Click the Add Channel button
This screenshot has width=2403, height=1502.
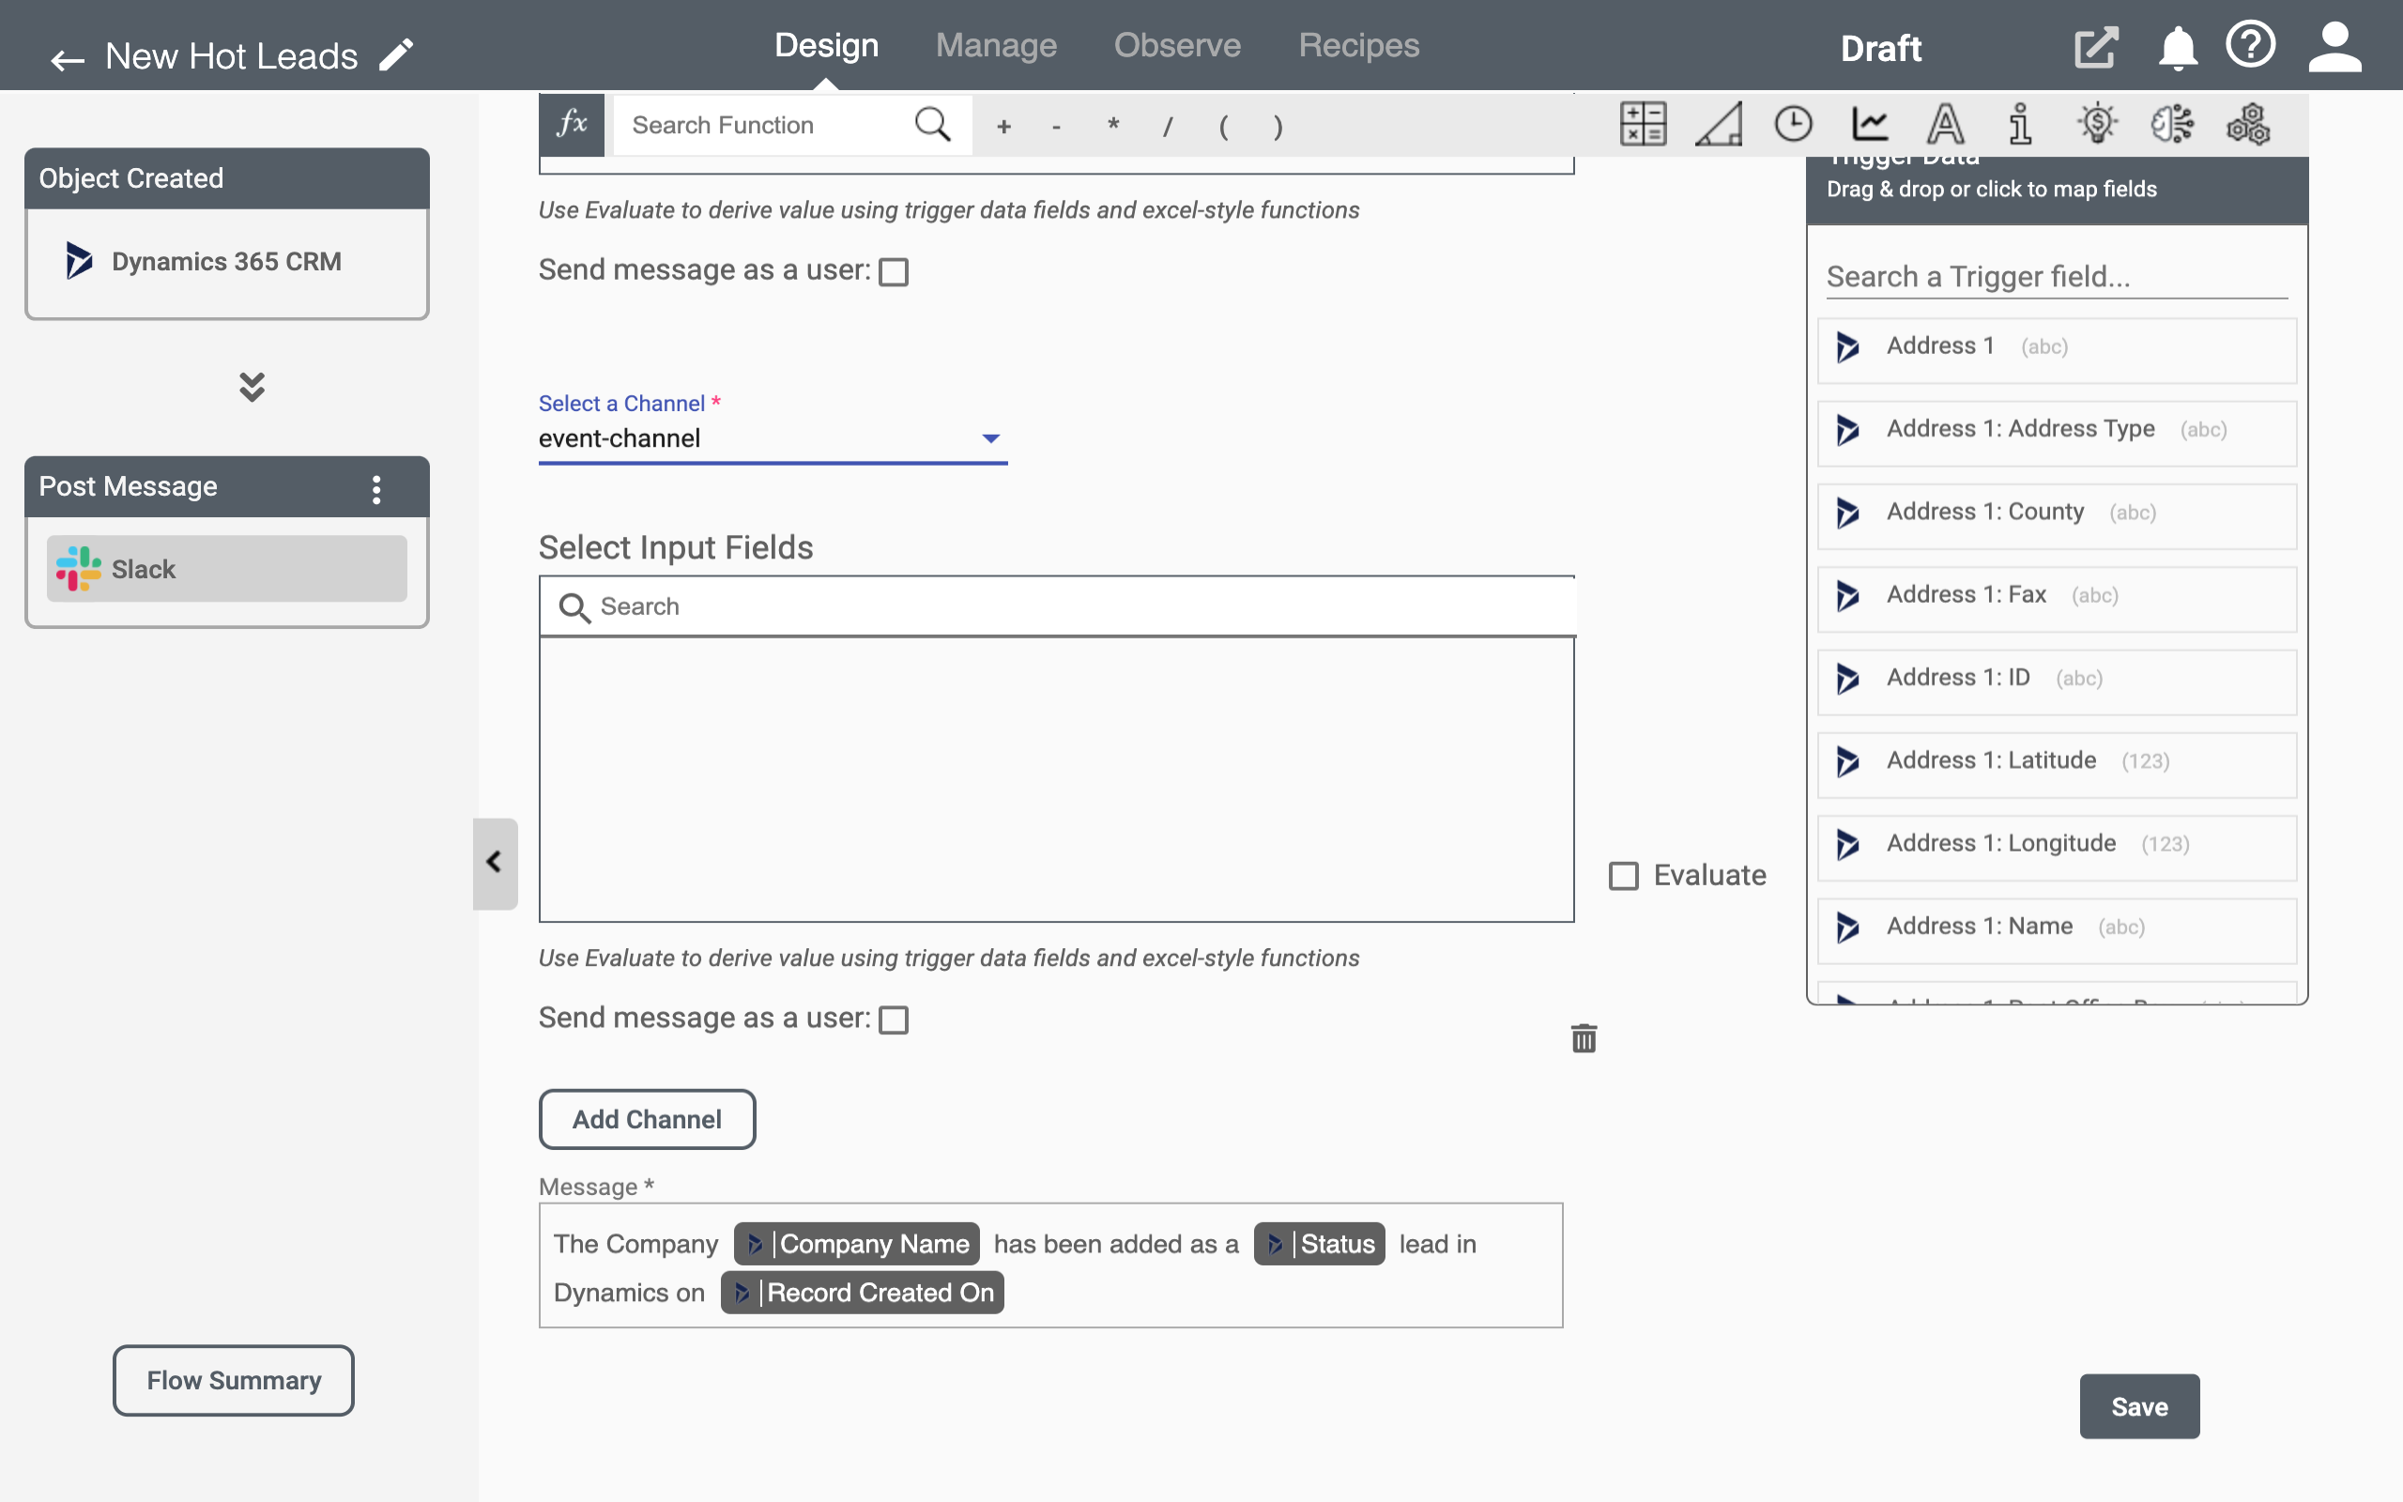click(647, 1118)
